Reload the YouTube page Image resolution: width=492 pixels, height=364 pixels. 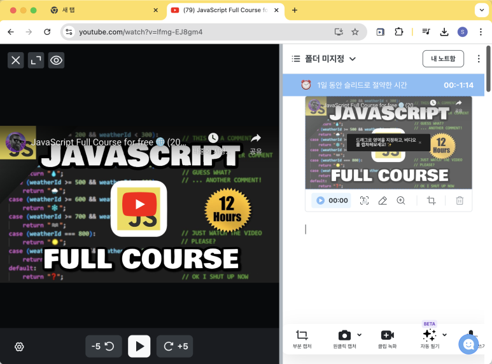[x=47, y=32]
